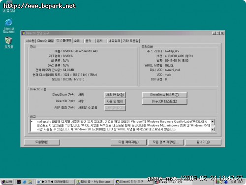The image size is (246, 185).
Task: Run the Direct3D 테스트 button
Action: pos(164,101)
